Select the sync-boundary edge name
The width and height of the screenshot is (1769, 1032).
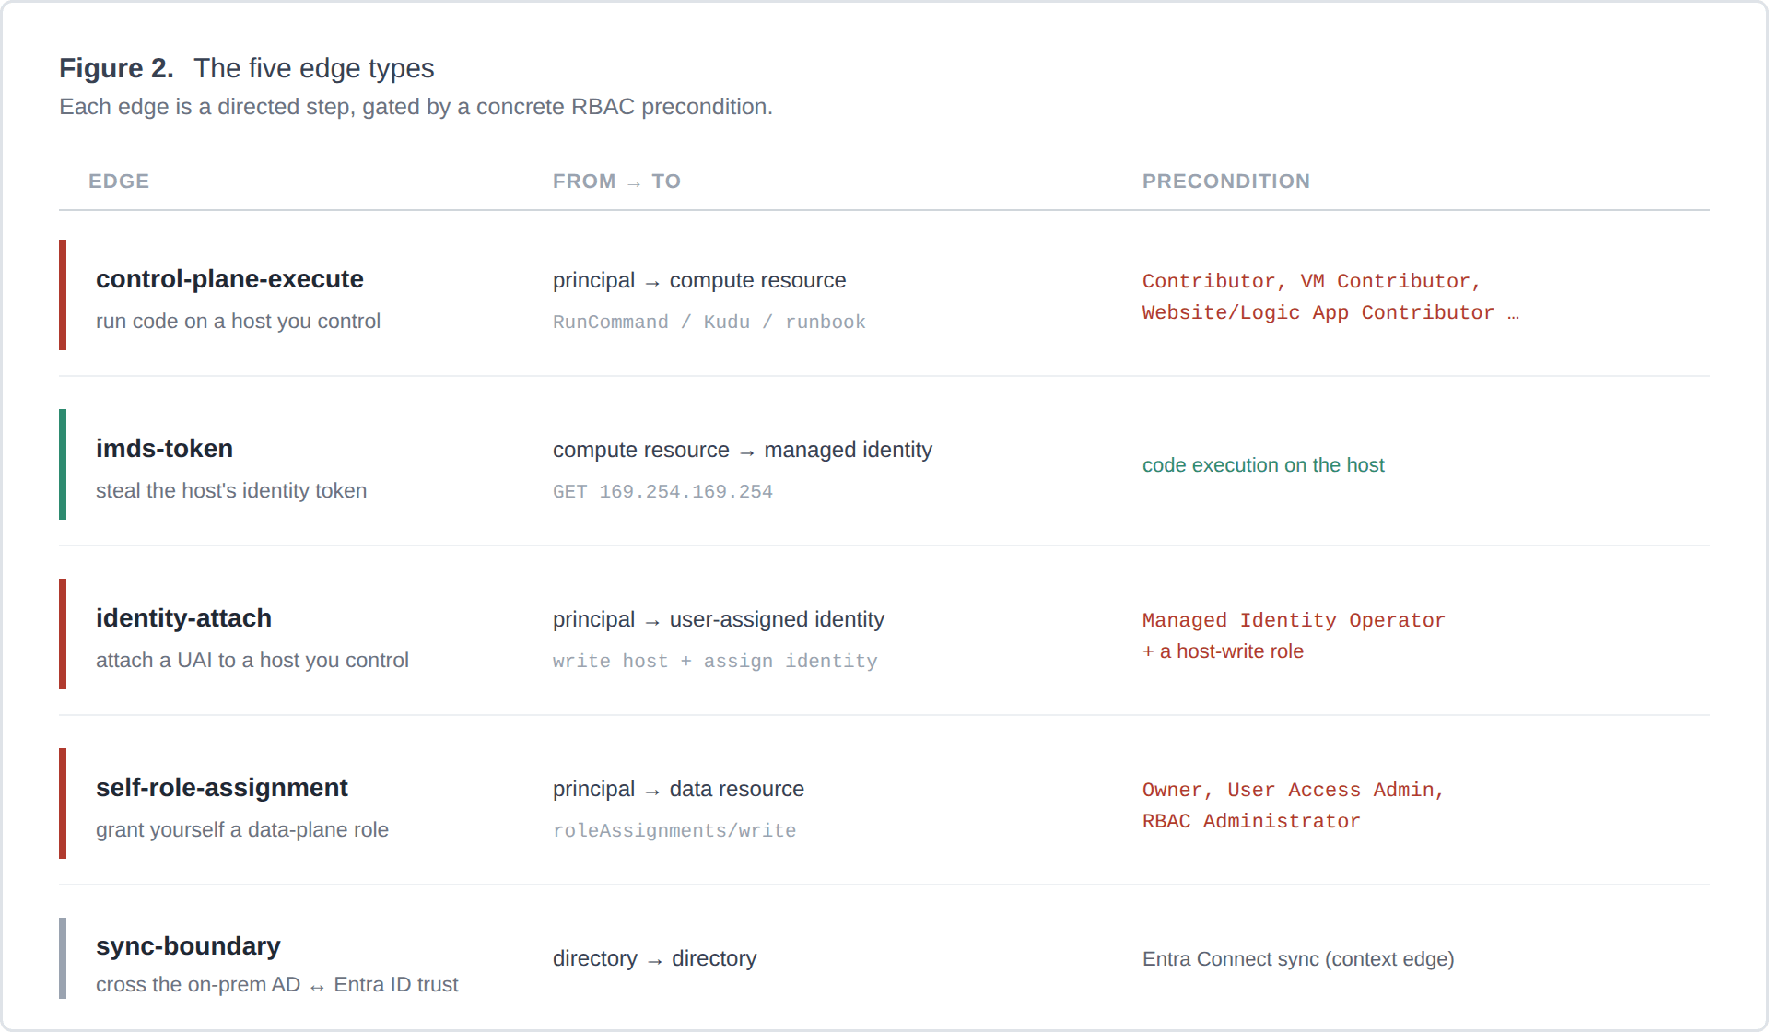[188, 946]
